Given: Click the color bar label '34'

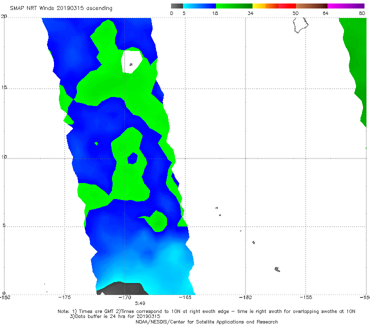Looking at the screenshot, I should click(x=250, y=13).
